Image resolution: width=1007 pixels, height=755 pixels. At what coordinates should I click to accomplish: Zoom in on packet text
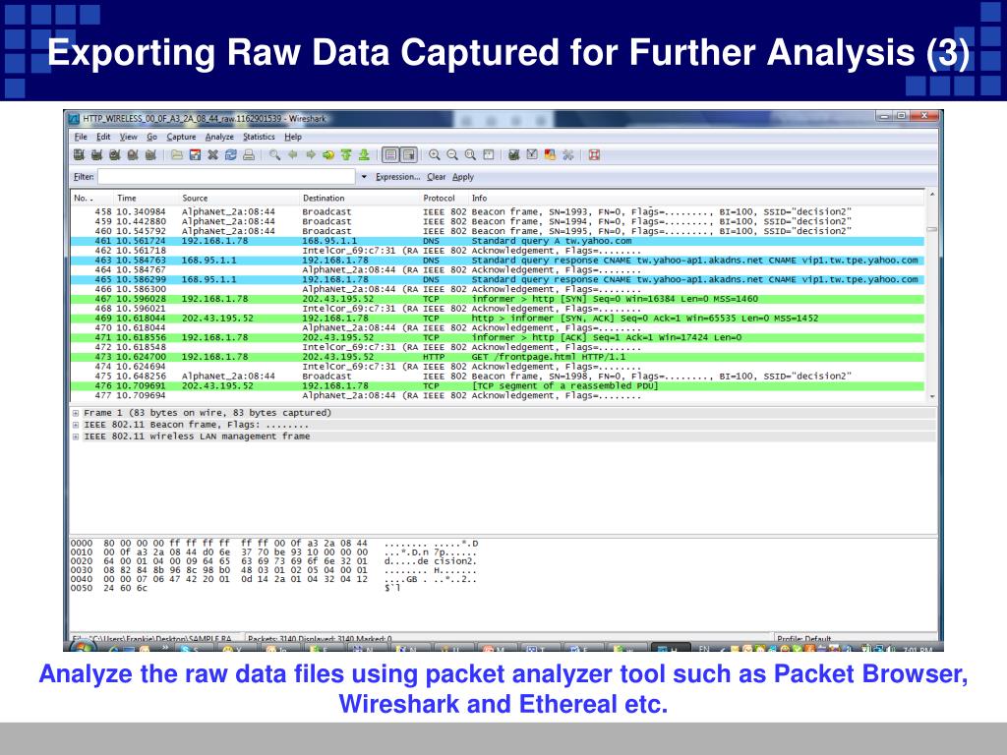point(435,154)
